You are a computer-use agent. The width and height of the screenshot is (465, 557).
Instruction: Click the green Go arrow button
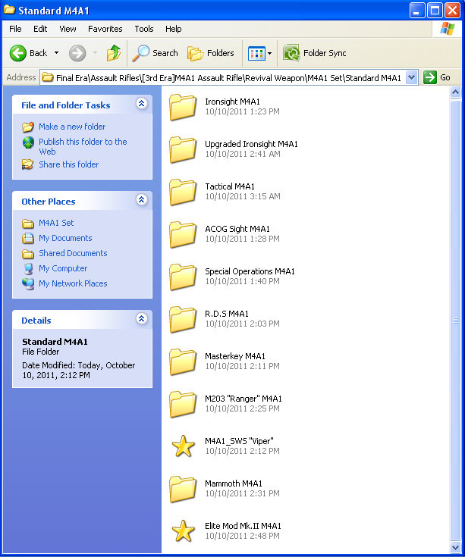pyautogui.click(x=430, y=77)
